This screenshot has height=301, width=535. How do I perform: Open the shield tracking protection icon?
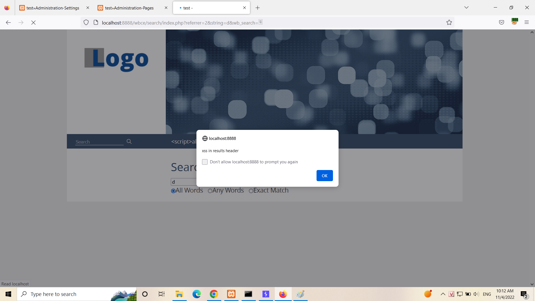(86, 23)
